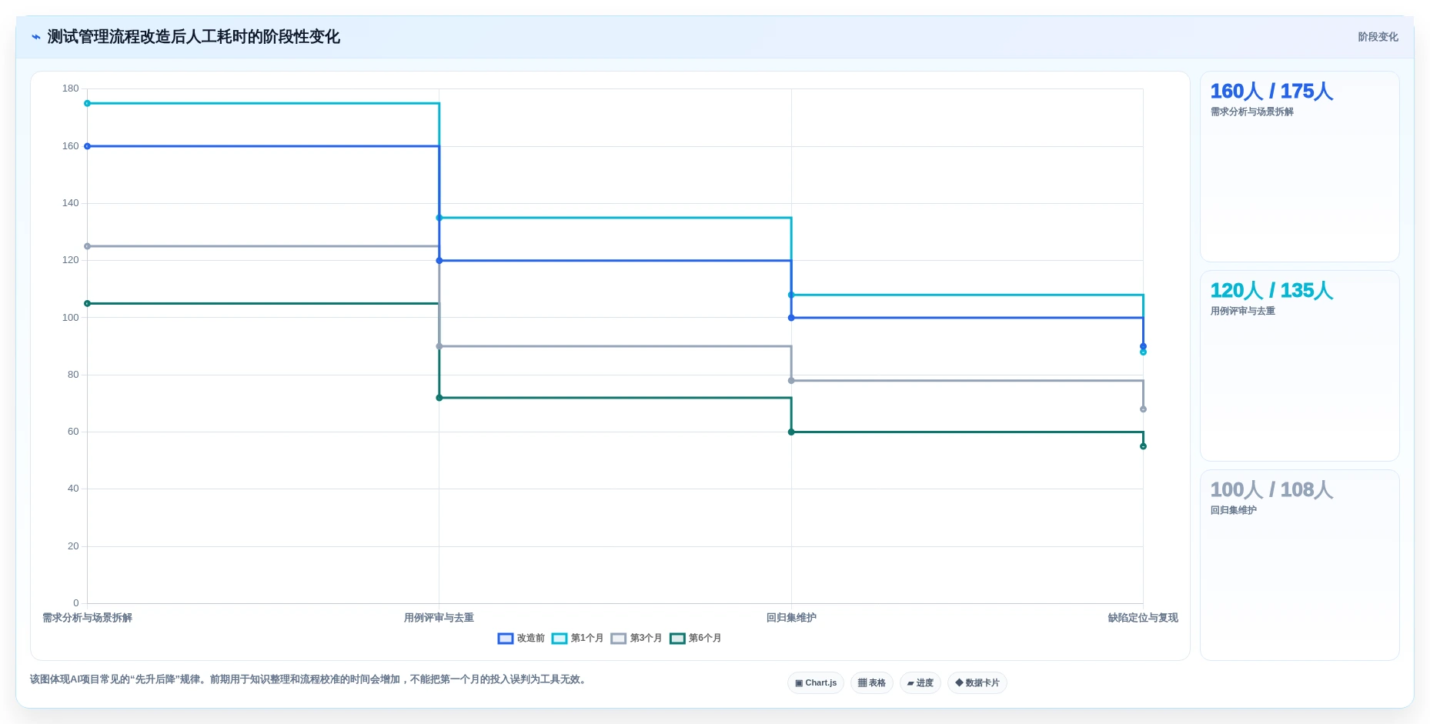Click the 用例评审与去重 card caption
1430x724 pixels.
1243,312
